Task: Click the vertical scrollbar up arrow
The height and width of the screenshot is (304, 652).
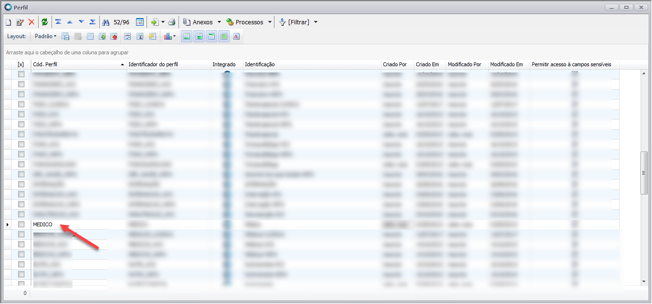Action: 644,74
